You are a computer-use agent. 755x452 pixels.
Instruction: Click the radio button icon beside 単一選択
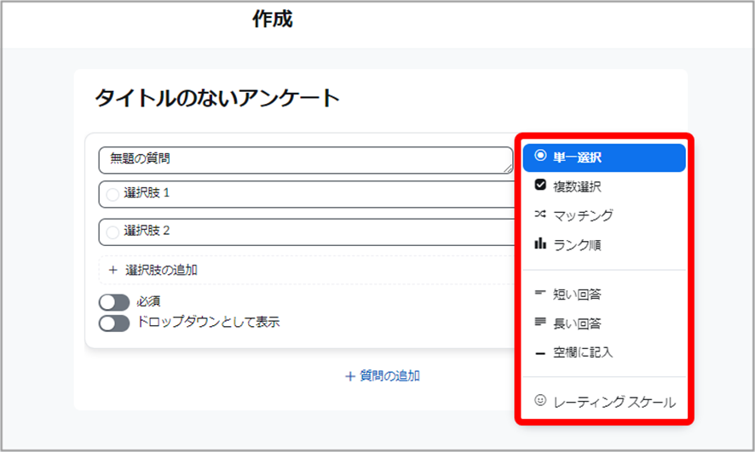click(540, 156)
